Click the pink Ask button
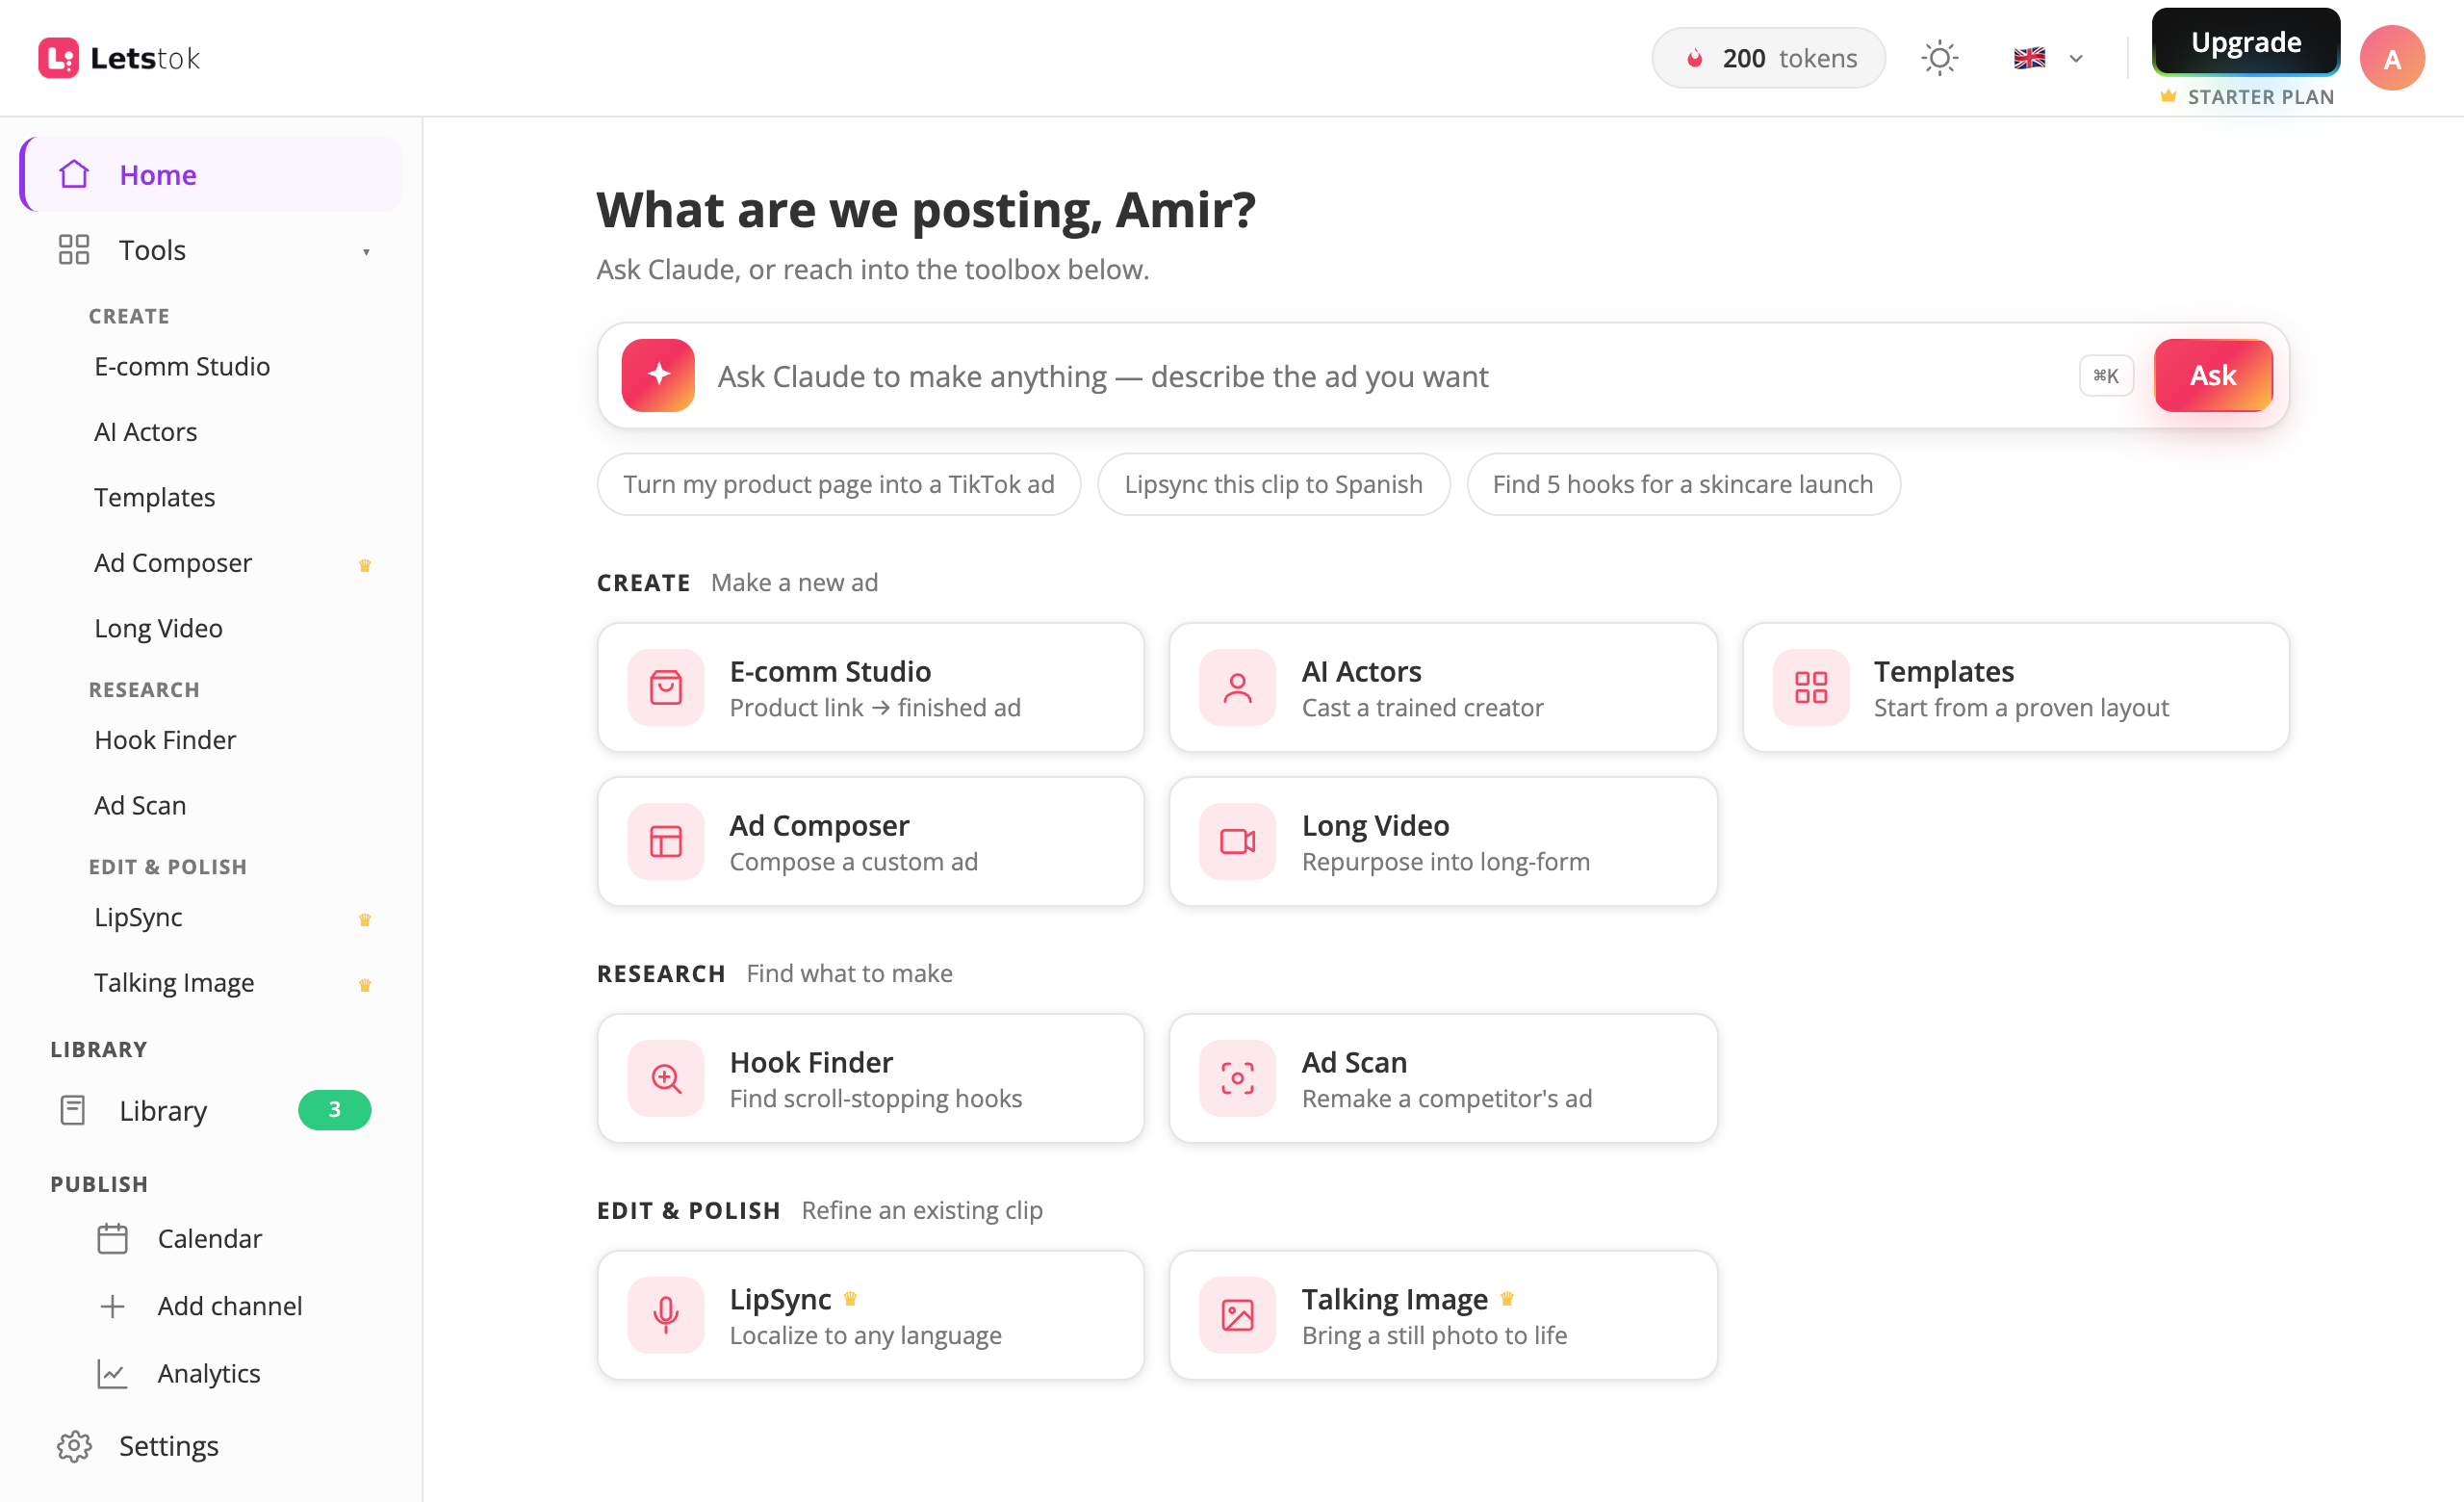 (x=2212, y=375)
